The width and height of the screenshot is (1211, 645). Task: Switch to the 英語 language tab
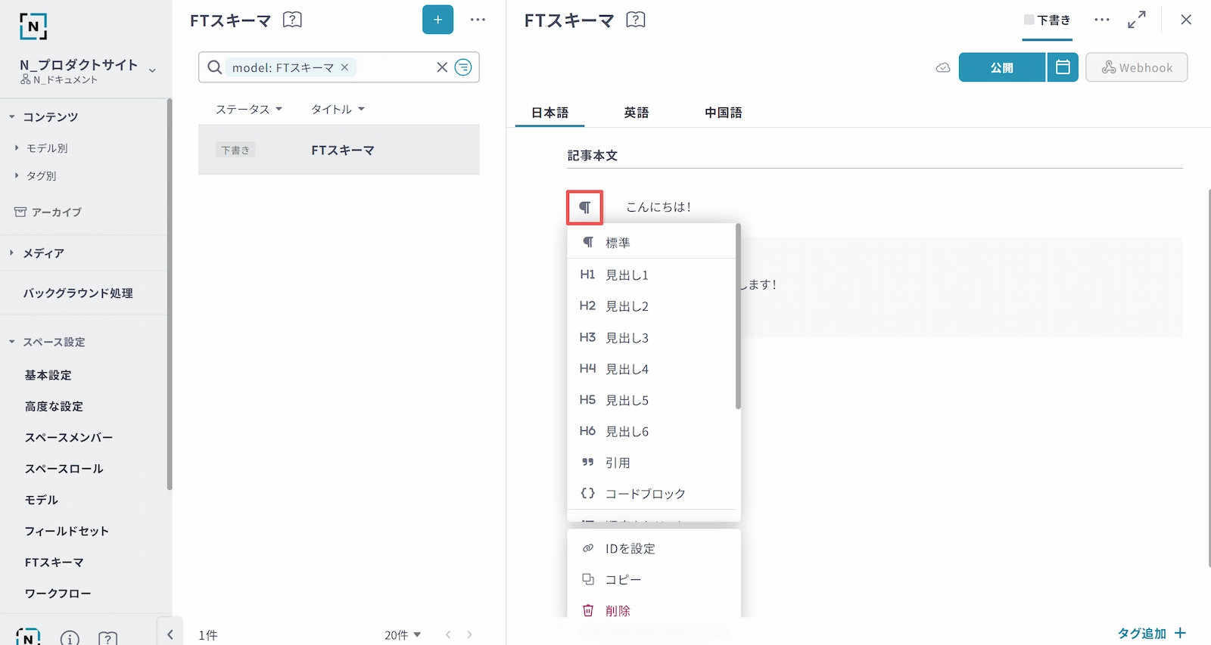tap(636, 113)
